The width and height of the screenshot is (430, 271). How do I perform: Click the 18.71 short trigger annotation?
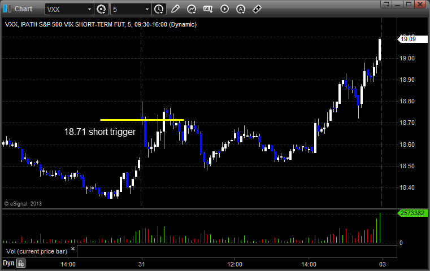(100, 132)
